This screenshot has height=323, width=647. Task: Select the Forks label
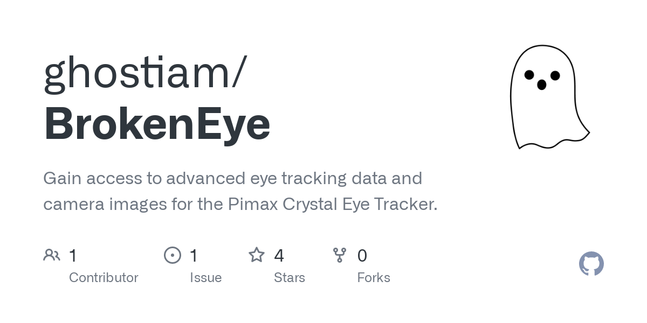coord(374,278)
